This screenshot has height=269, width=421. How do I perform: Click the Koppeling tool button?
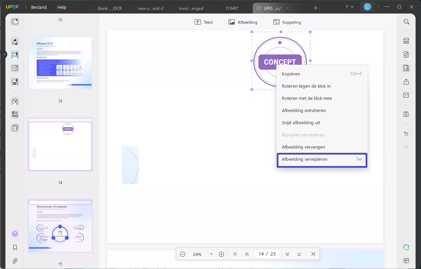coord(287,22)
